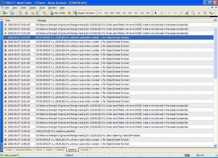This screenshot has height=158, width=218.
Task: Select the 'stdlib EURUSD,M1: loaded successfully' row
Action: 108,131
